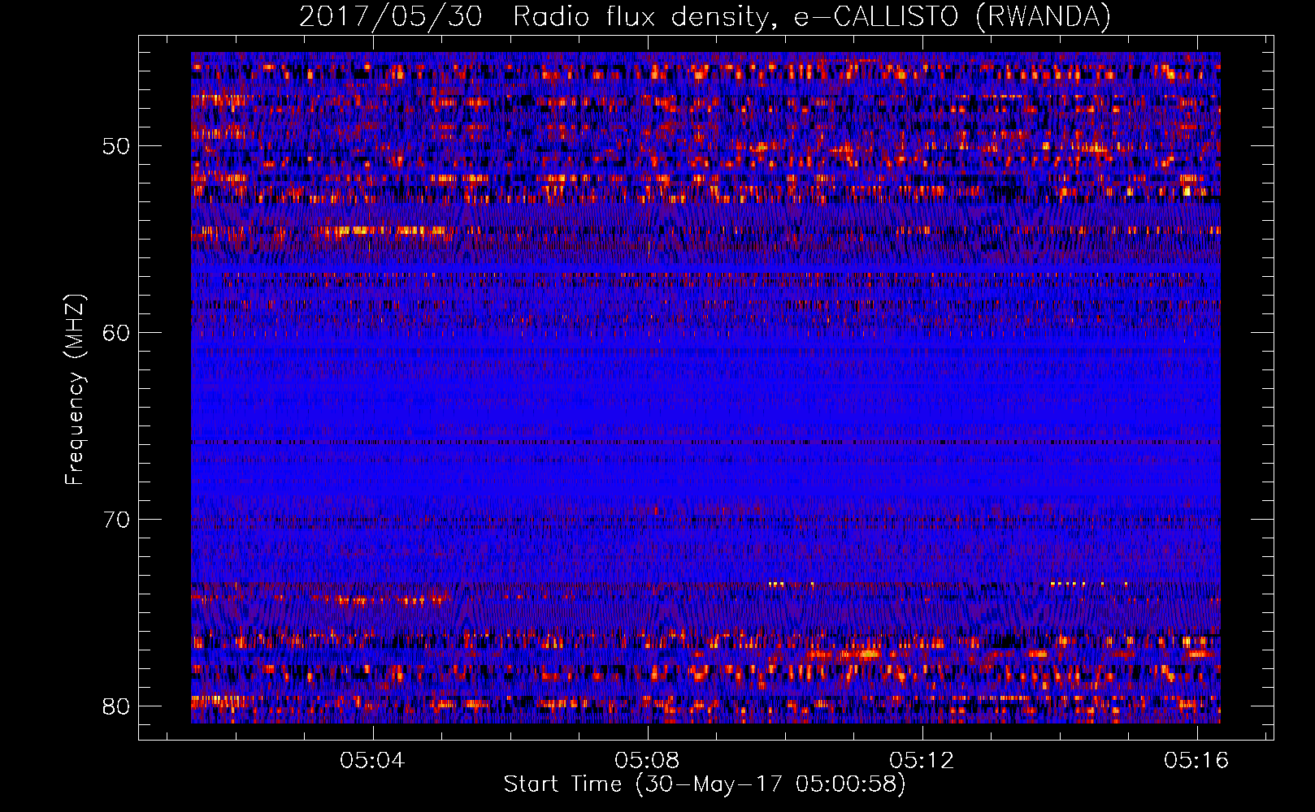Image resolution: width=1315 pixels, height=812 pixels.
Task: Click the 05:16 time tick label
Action: point(1196,761)
